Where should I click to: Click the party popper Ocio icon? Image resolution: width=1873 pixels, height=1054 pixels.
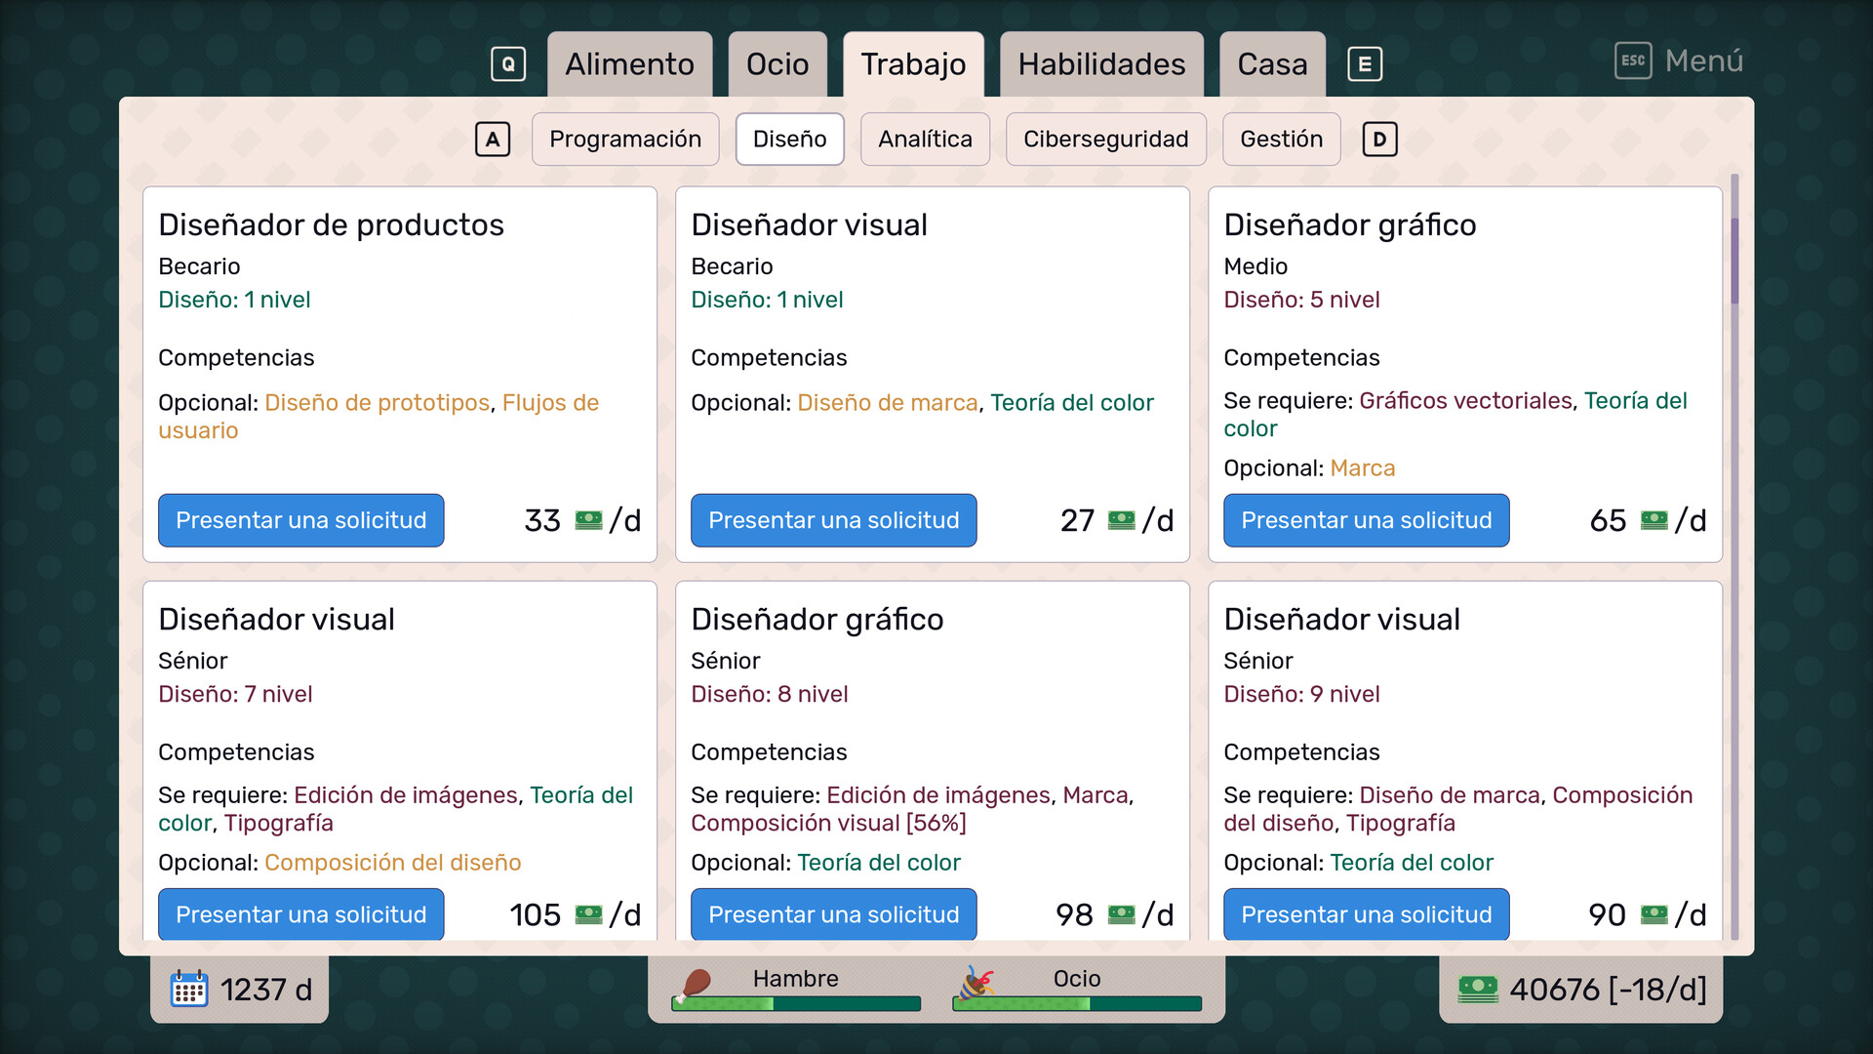pos(976,984)
